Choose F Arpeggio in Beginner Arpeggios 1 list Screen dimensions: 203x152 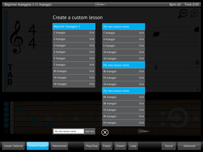point(74,65)
